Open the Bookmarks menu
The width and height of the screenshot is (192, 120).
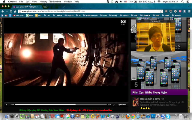click(55, 1)
